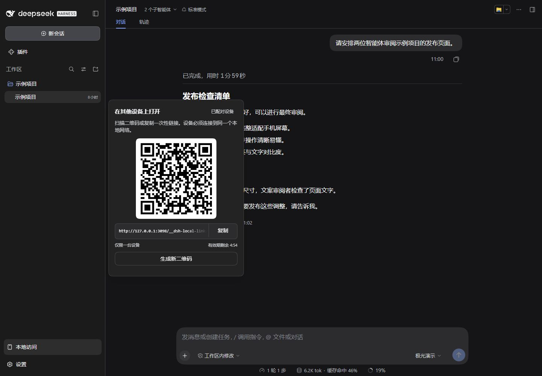The image size is (542, 376).
Task: Expand the 示例项目 workspace folder
Action: coord(23,84)
